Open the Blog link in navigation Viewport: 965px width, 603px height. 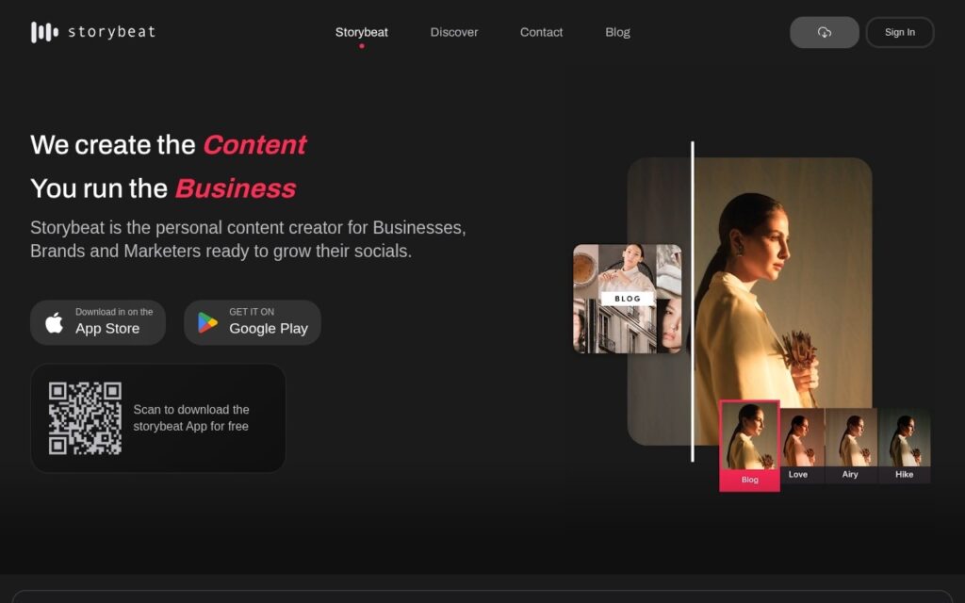pyautogui.click(x=617, y=32)
